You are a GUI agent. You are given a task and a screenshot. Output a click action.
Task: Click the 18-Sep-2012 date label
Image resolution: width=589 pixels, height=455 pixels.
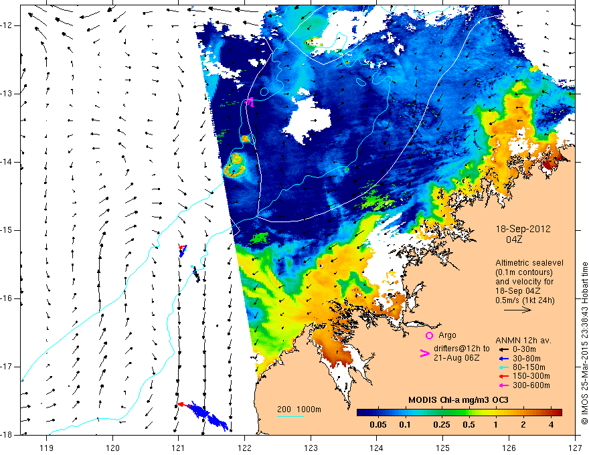point(523,229)
